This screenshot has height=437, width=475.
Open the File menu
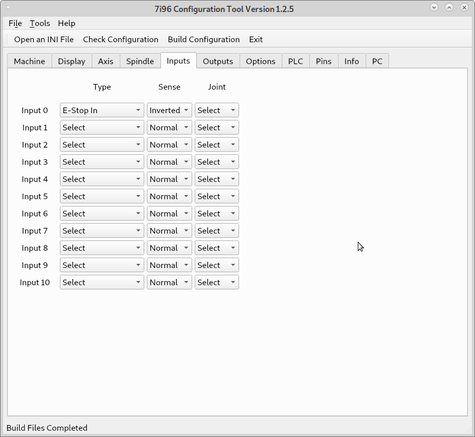[x=15, y=23]
